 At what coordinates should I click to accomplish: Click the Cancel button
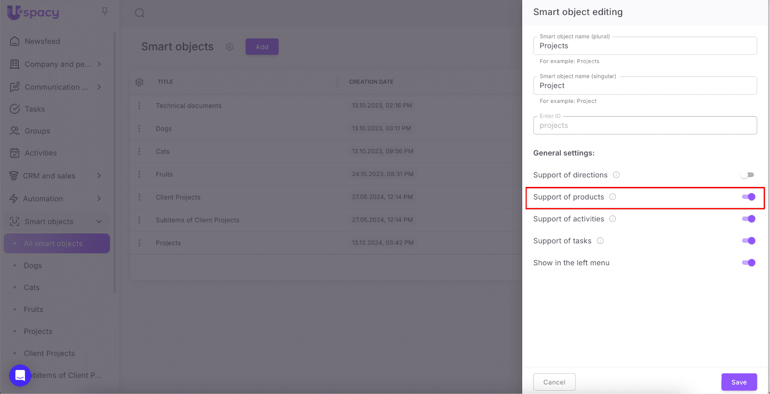coord(554,382)
